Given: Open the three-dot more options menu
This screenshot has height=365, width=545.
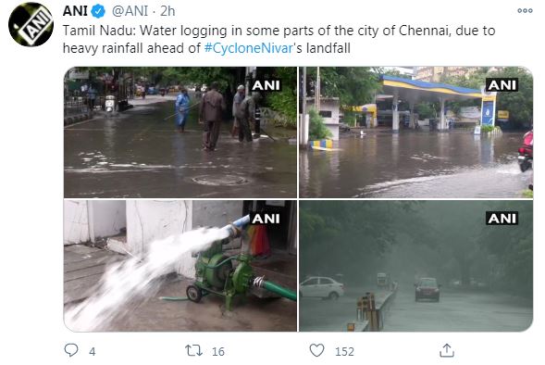Looking at the screenshot, I should tap(525, 11).
